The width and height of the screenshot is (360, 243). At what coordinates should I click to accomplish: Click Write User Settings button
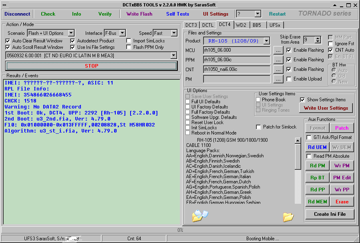tap(326, 108)
